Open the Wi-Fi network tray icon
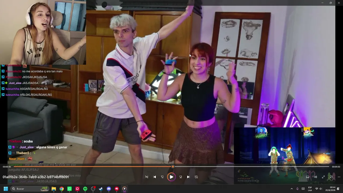 point(316,189)
